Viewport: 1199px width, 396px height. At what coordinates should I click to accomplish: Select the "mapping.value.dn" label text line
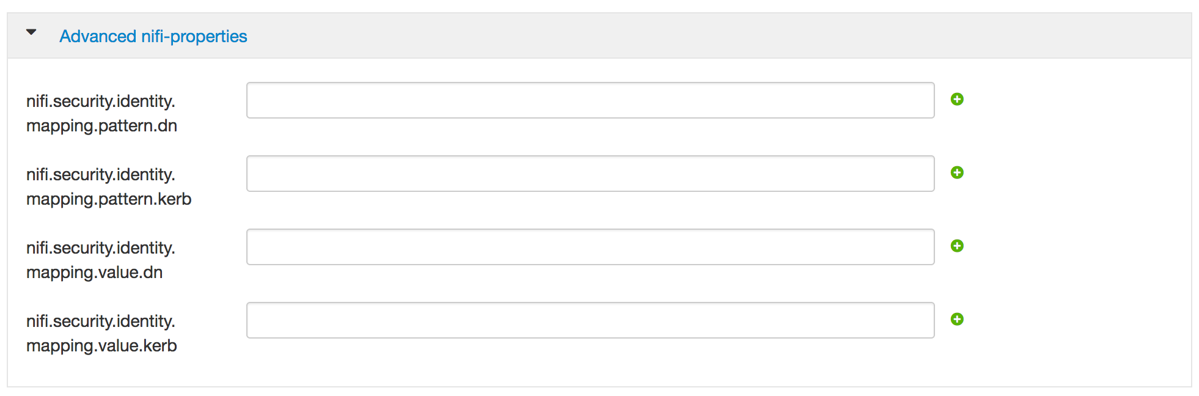[x=94, y=273]
